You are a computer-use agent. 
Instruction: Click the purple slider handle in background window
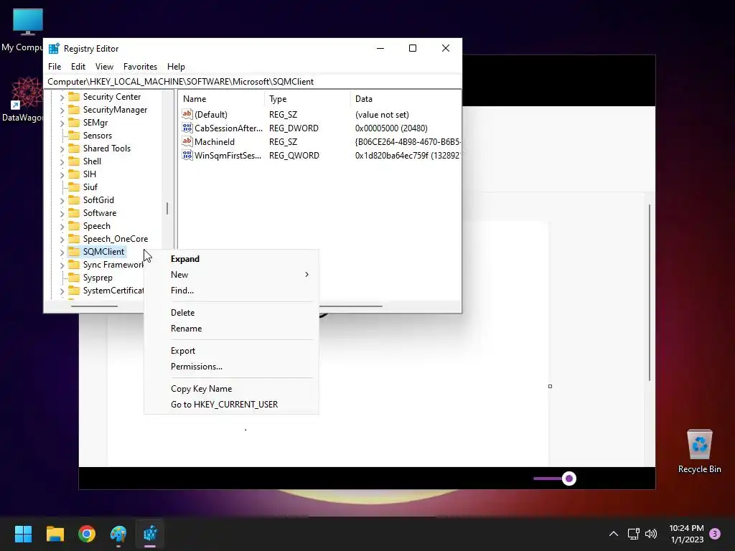(569, 479)
